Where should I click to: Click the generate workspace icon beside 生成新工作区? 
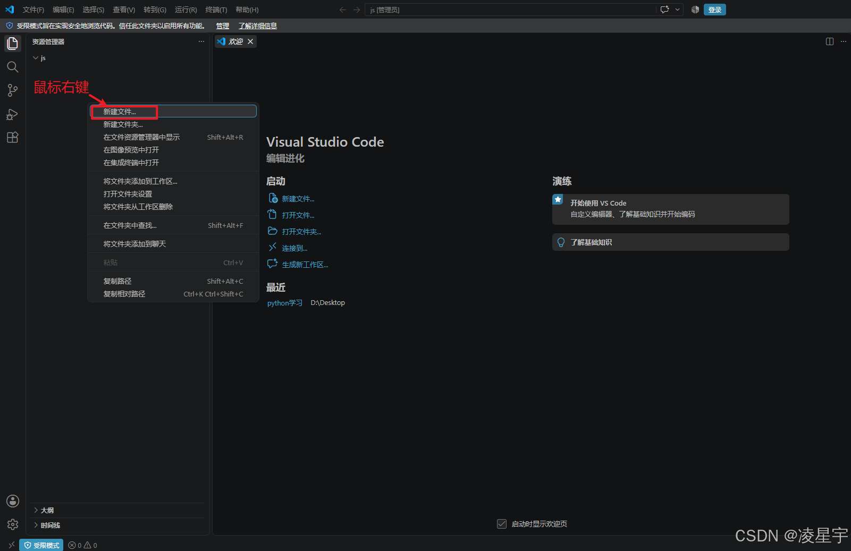273,264
